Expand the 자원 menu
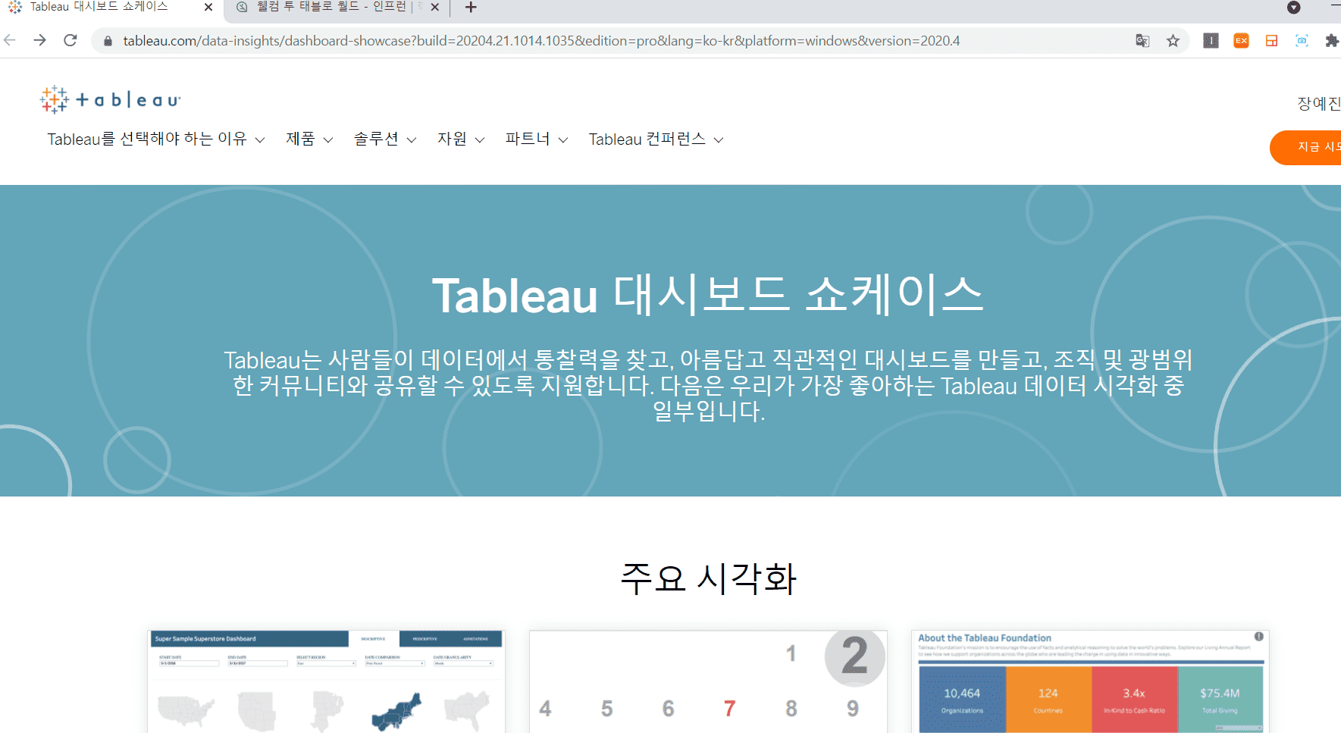The height and width of the screenshot is (733, 1341). click(x=461, y=139)
